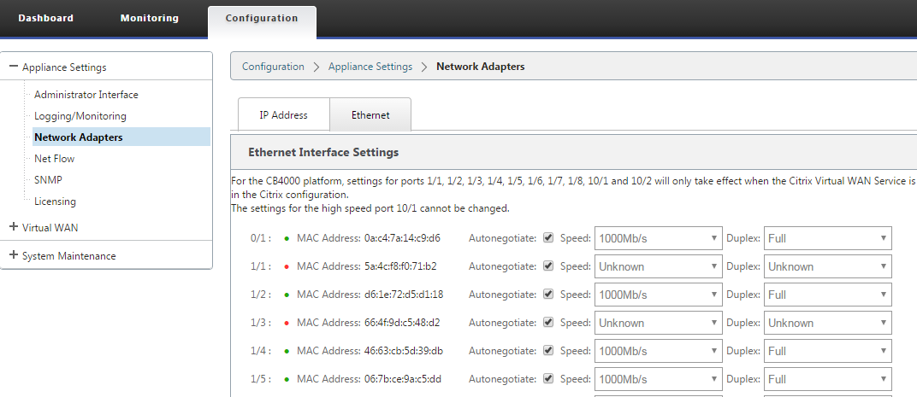Image resolution: width=917 pixels, height=397 pixels.
Task: Click green status dot for port 0/1
Action: point(287,239)
